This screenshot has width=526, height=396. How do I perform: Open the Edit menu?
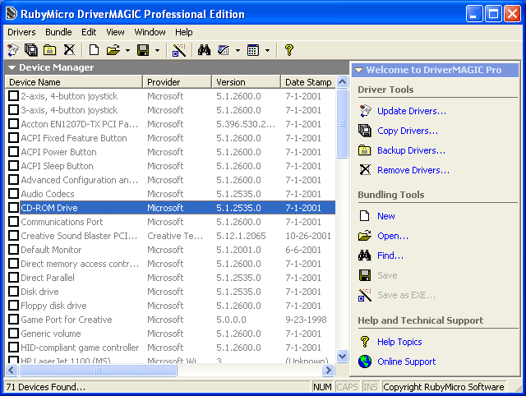pos(89,32)
